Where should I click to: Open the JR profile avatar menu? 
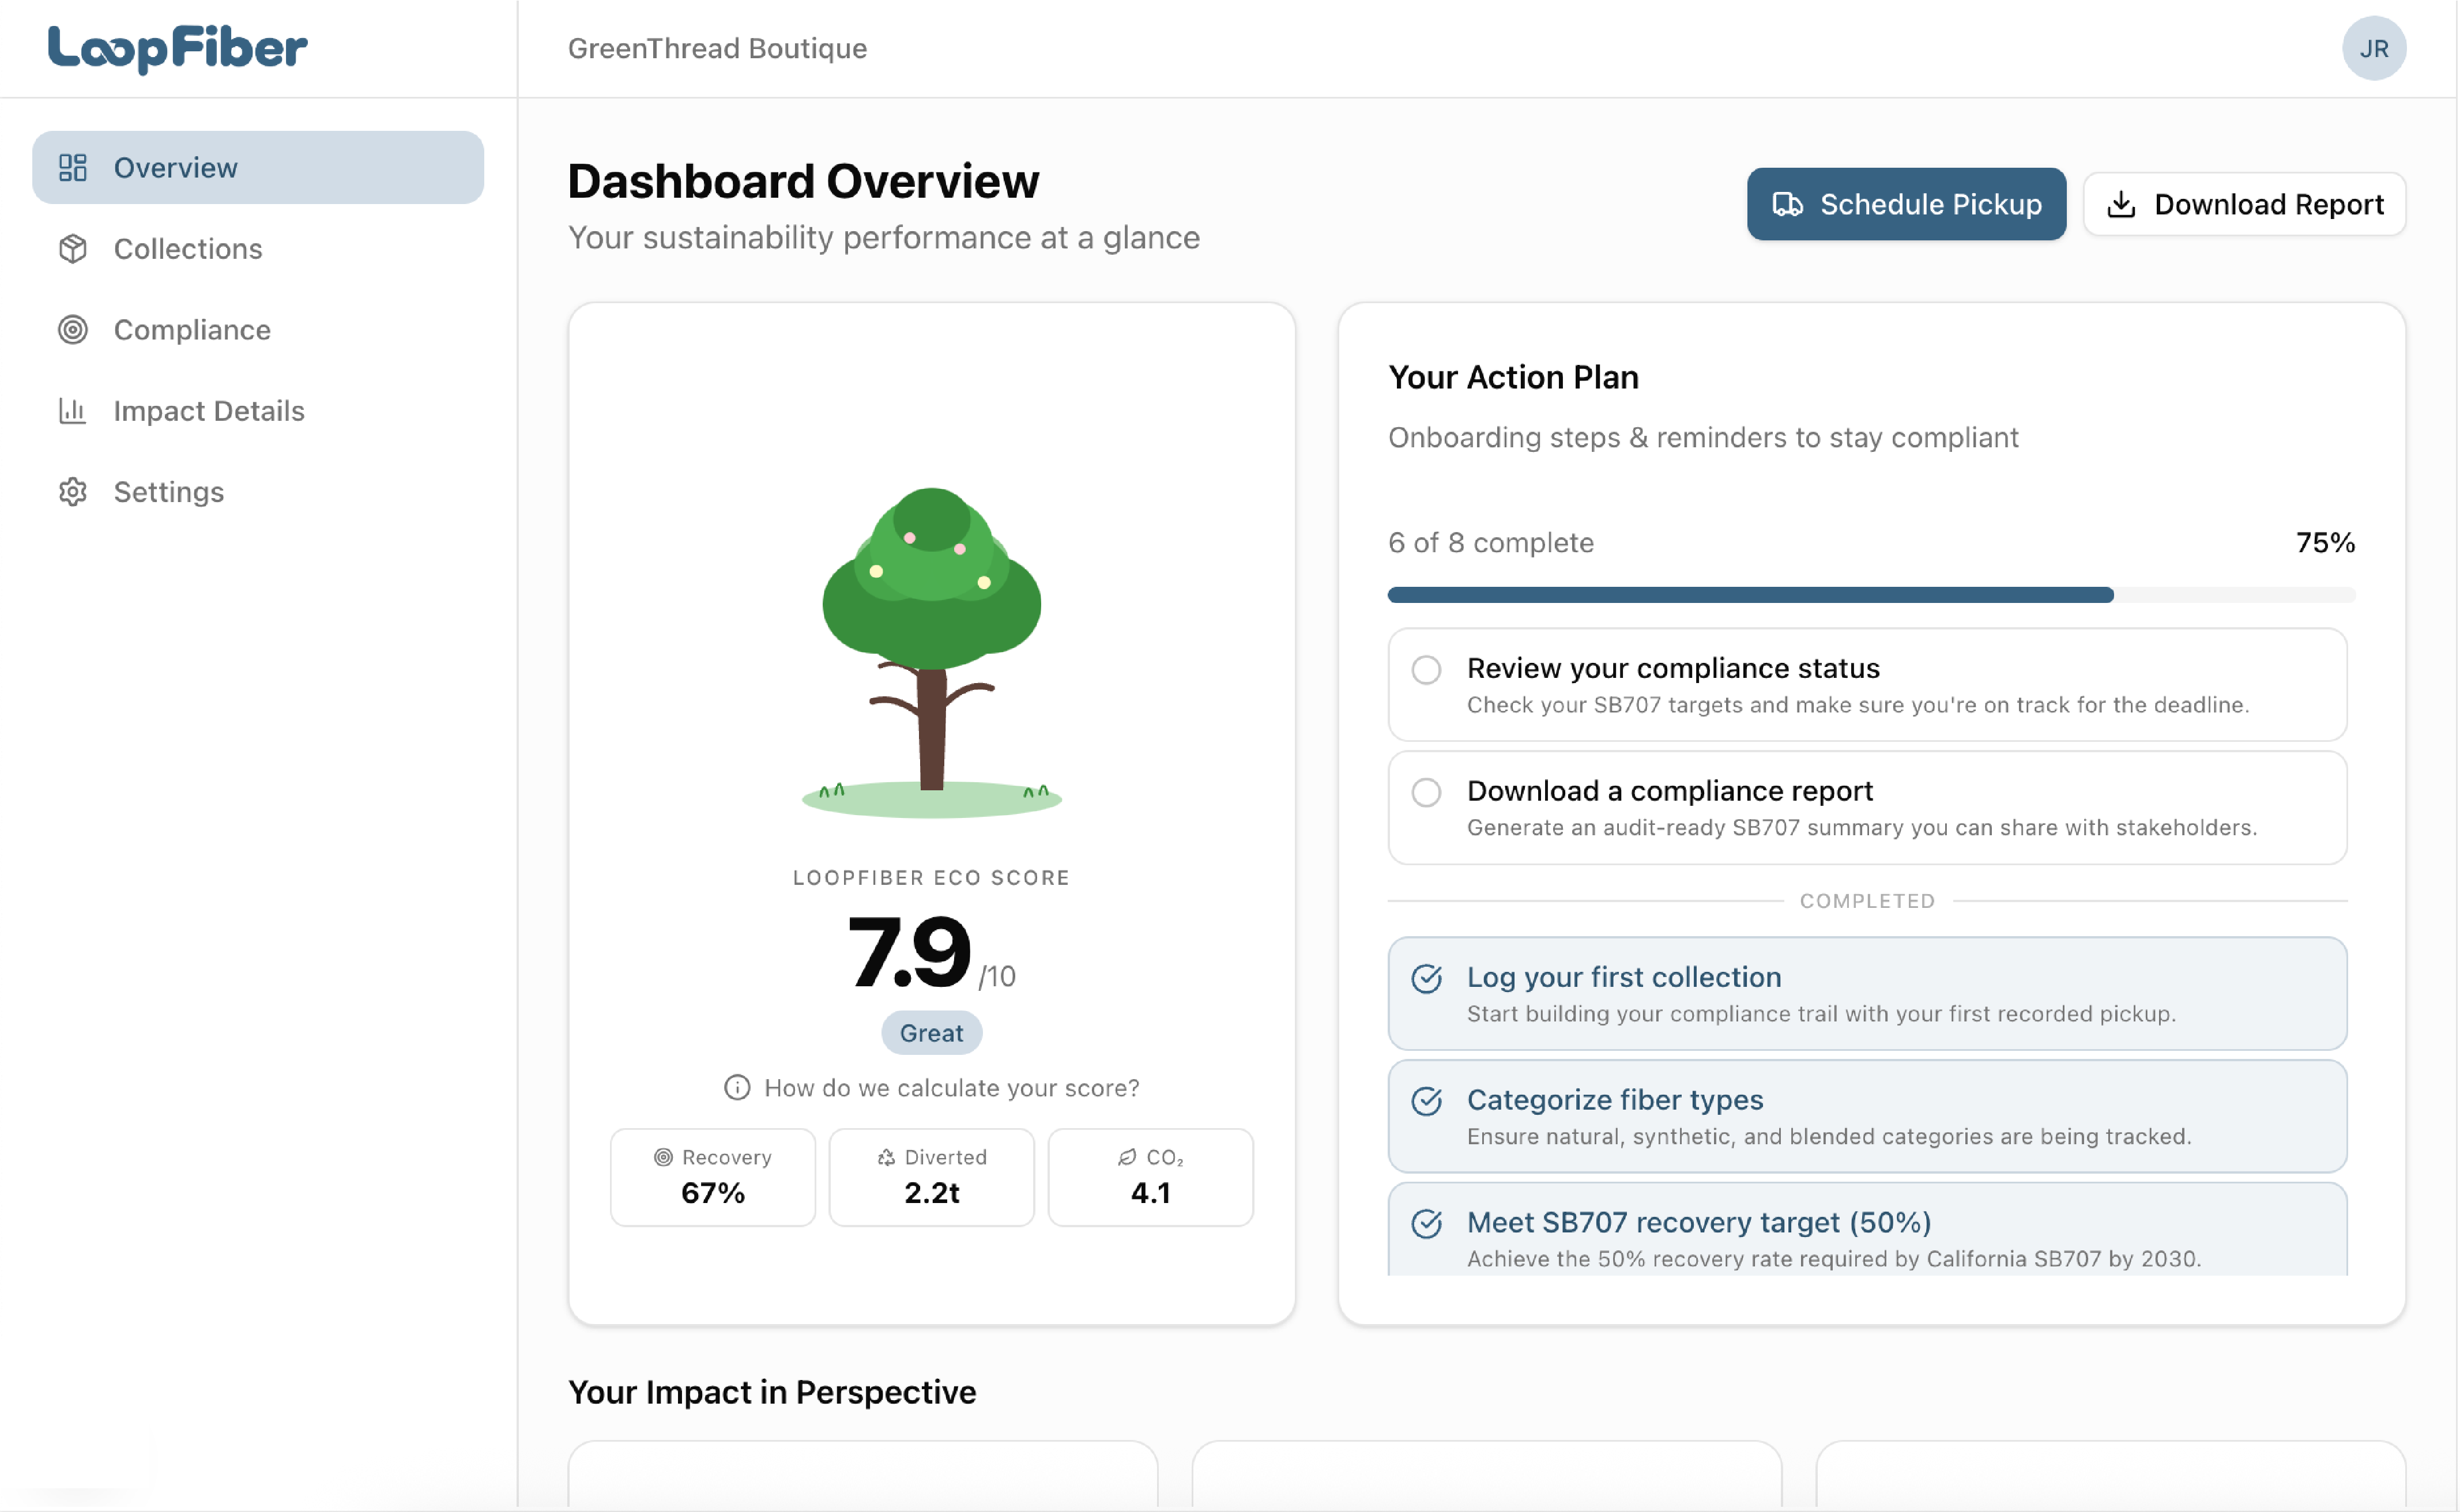point(2375,48)
